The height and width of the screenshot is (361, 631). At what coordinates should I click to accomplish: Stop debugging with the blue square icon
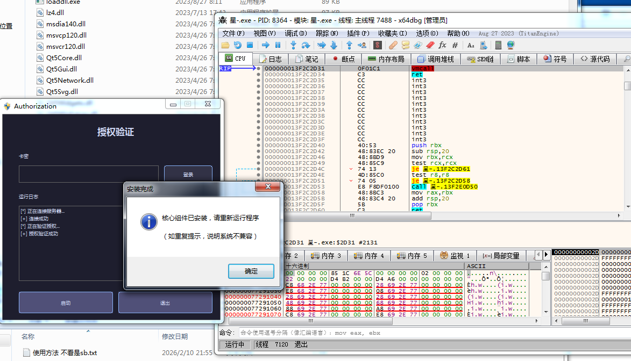point(250,45)
